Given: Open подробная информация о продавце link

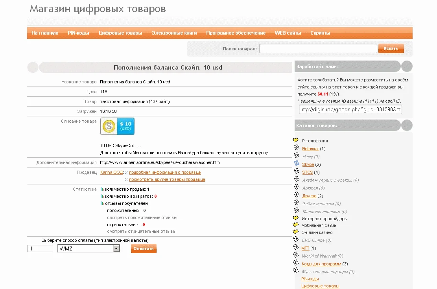Looking at the screenshot, I should click(165, 172).
